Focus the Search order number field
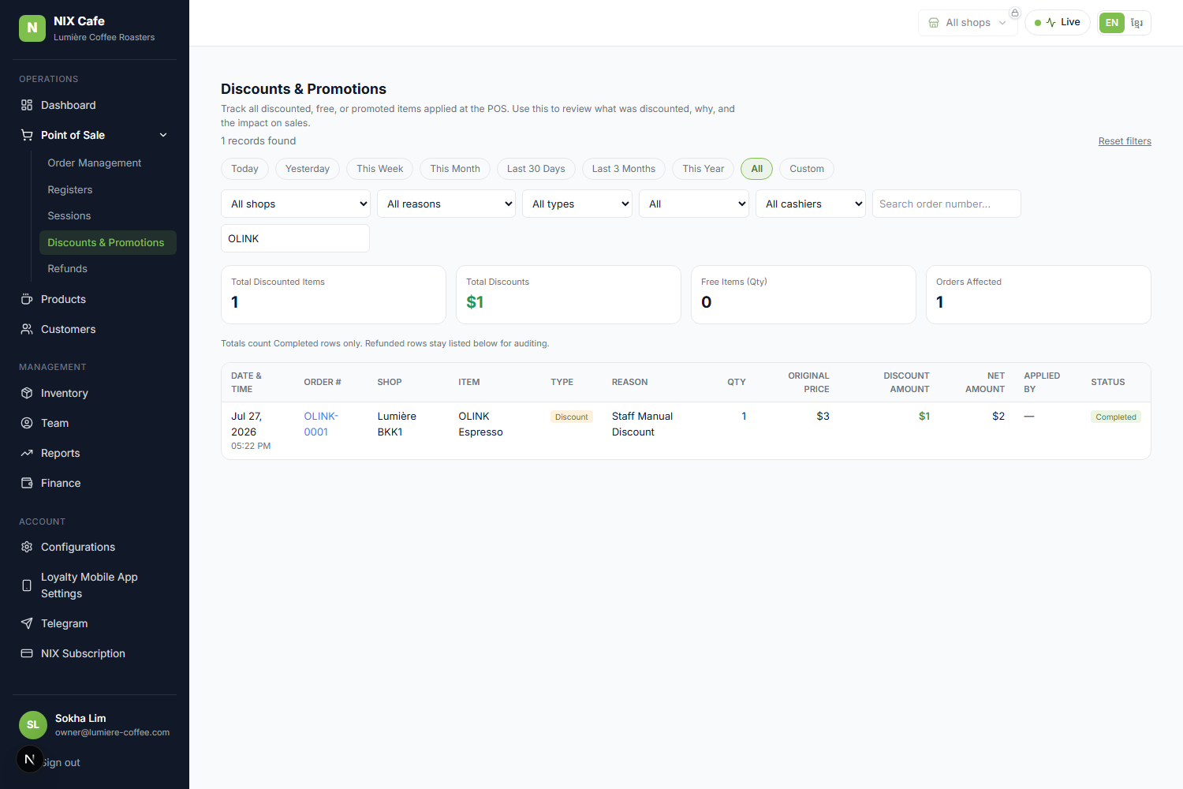Viewport: 1183px width, 789px height. pos(946,204)
